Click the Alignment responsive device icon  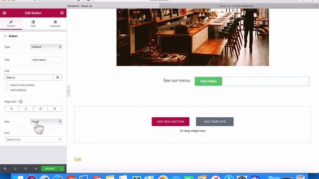pyautogui.click(x=21, y=101)
